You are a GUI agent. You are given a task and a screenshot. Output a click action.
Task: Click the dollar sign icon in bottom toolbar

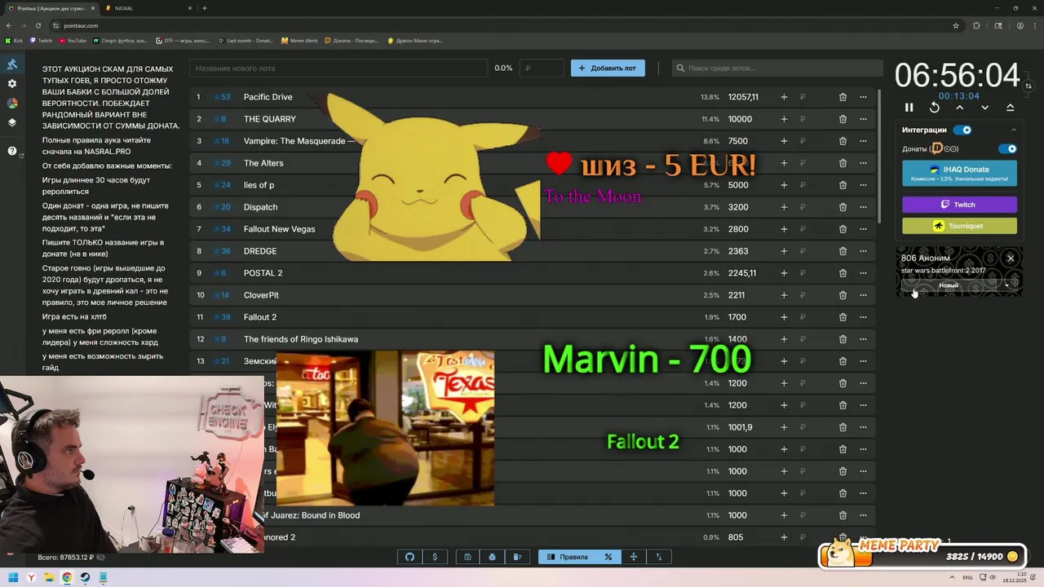435,557
